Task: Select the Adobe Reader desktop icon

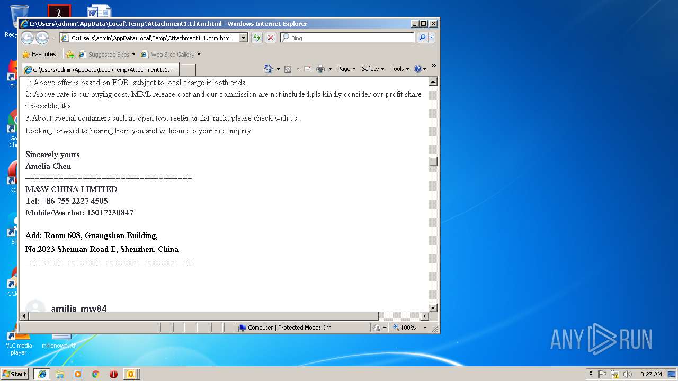Action: pos(59,11)
